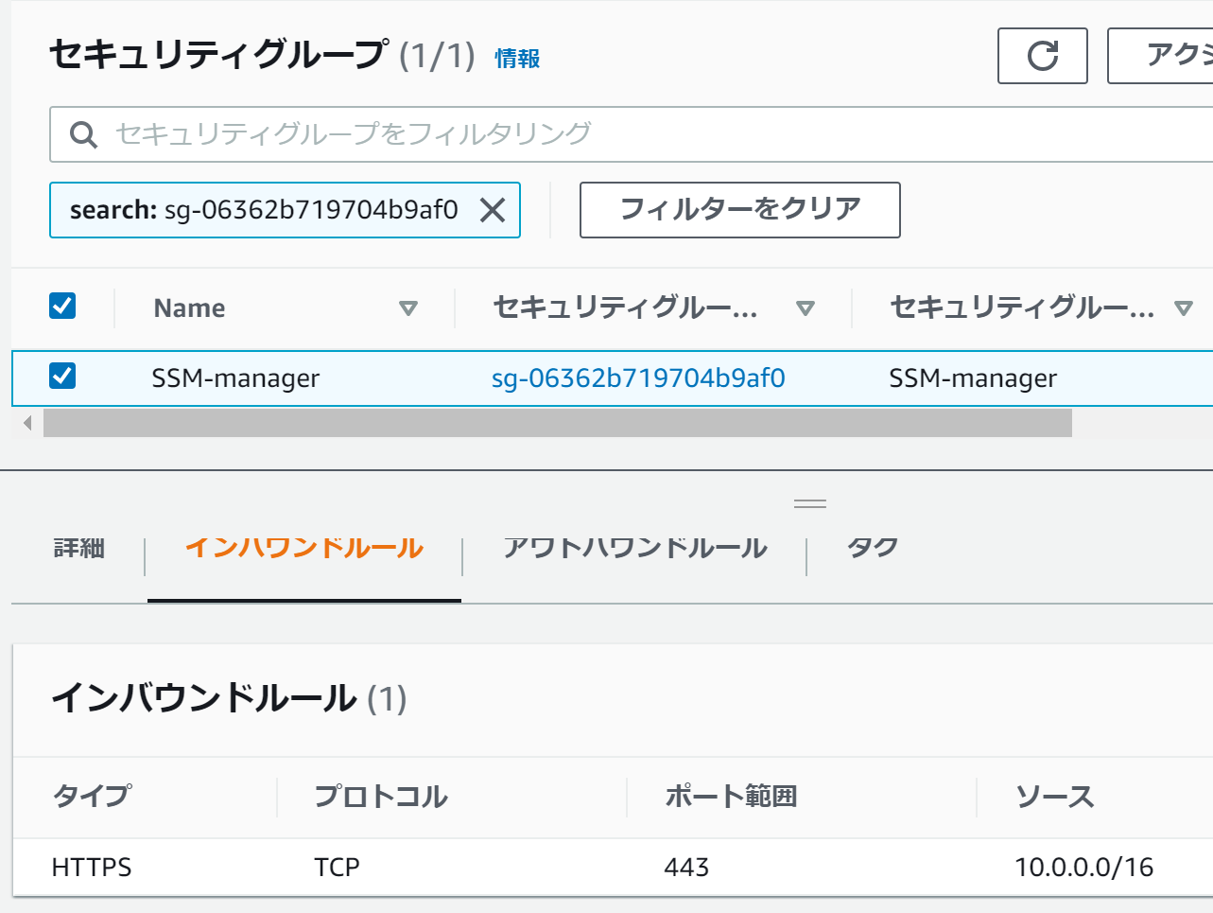Open the タグ tab
This screenshot has width=1213, height=913.
pyautogui.click(x=872, y=549)
